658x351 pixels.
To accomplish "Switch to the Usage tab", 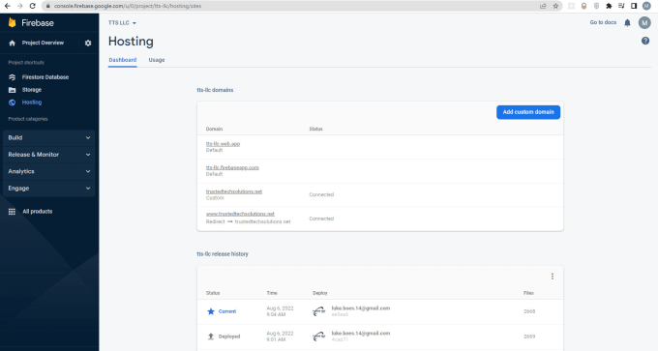I will coord(157,60).
